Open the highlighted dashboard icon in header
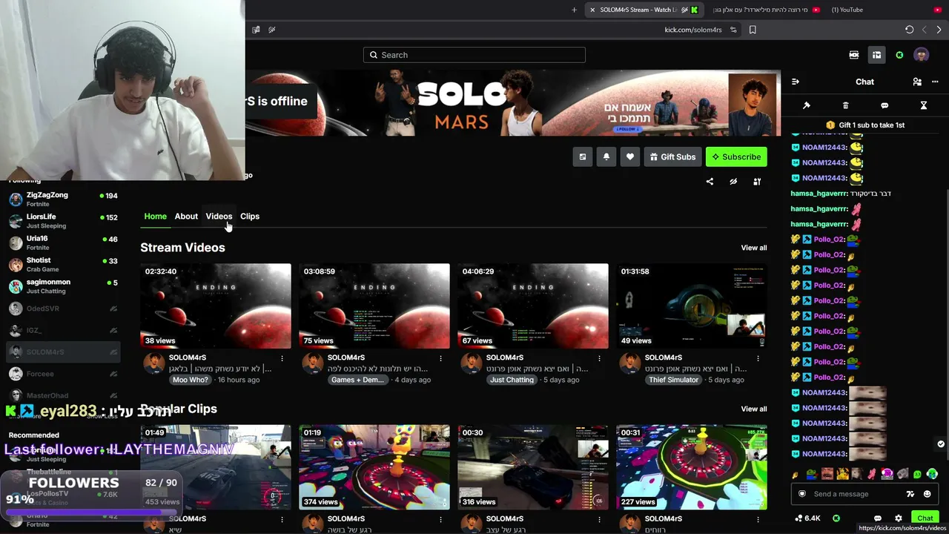Image resolution: width=949 pixels, height=534 pixels. [876, 55]
